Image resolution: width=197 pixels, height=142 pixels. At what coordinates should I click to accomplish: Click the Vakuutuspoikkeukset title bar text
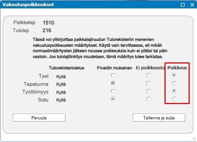point(28,5)
